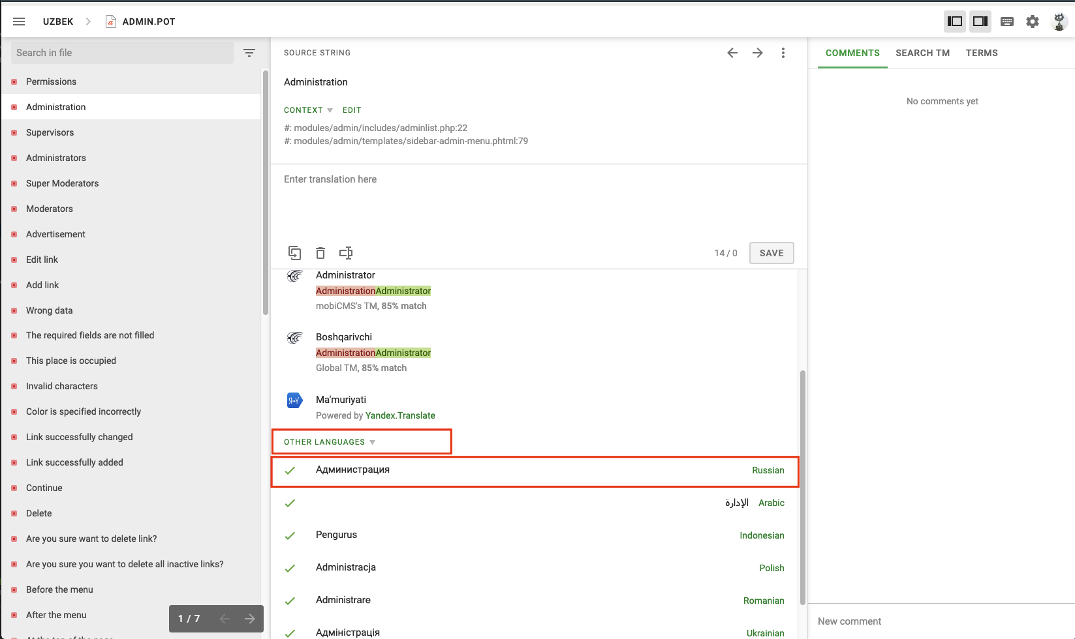Click the Search in file field

[x=122, y=53]
